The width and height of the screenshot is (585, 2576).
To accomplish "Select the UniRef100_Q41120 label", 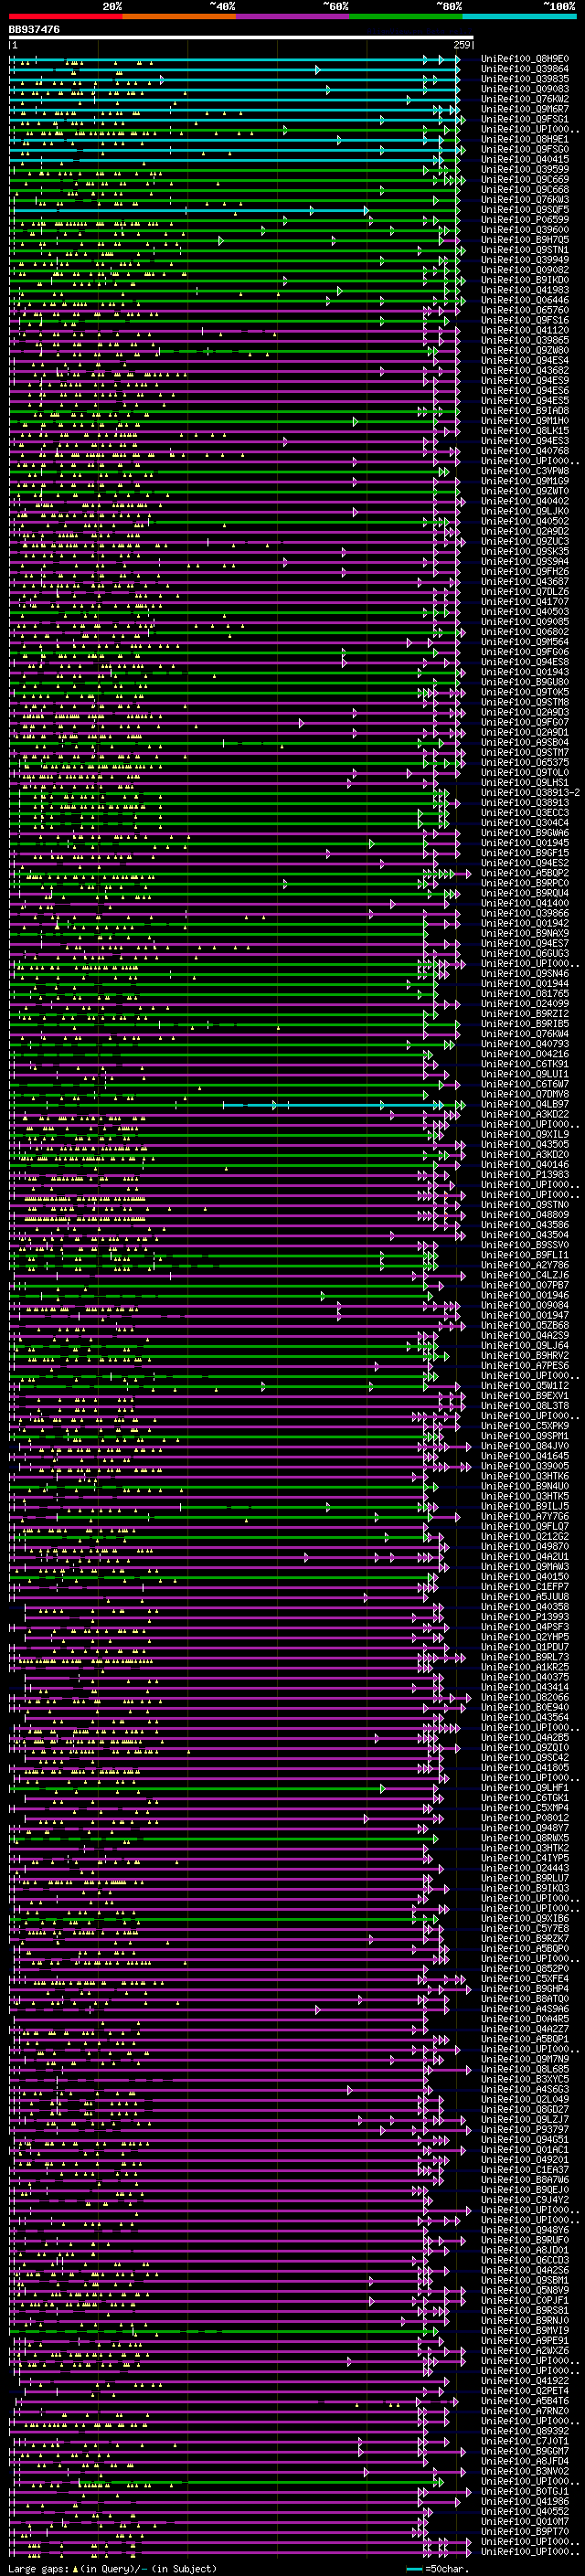I will click(525, 330).
